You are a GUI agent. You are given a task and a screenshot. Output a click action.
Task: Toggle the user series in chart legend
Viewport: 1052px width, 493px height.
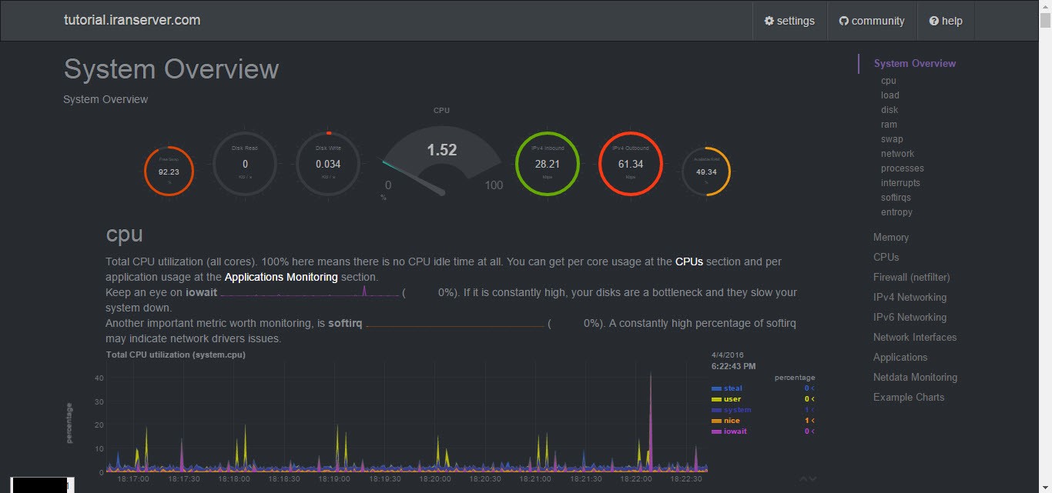pos(732,399)
